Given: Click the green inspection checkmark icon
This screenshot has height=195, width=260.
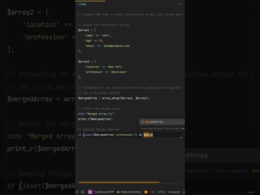Looking at the screenshot, I should click(x=180, y=4).
